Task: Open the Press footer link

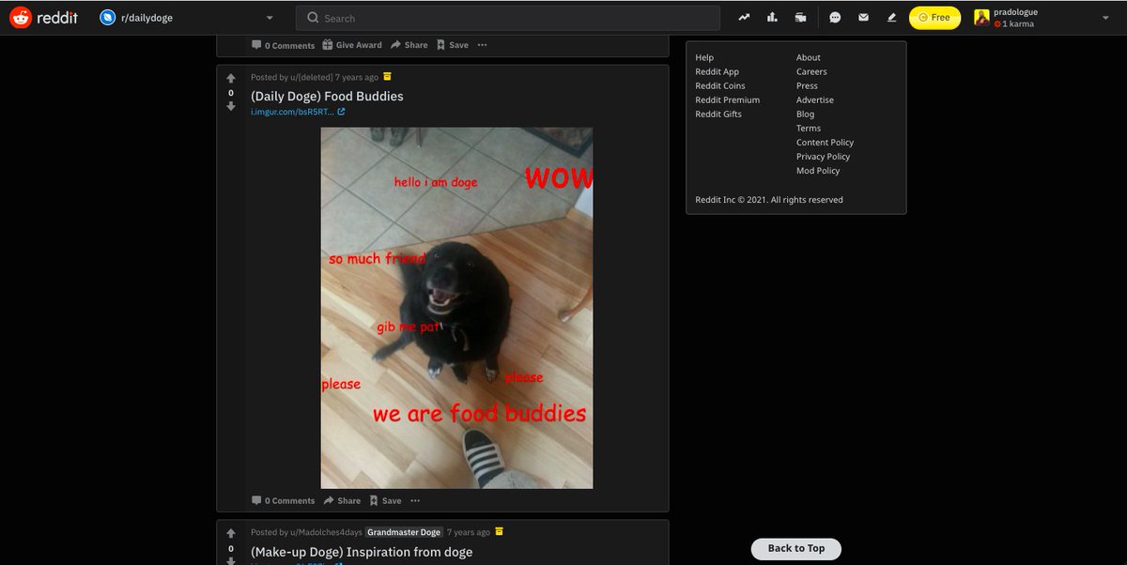Action: point(807,85)
